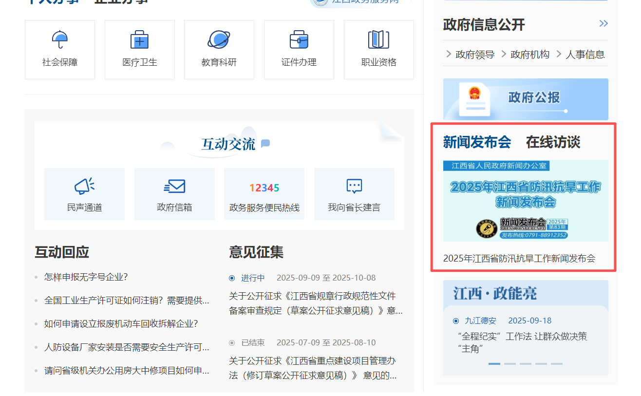Select the first highlighted carousel dot under 江西·政能亮
The image size is (641, 396).
(494, 364)
